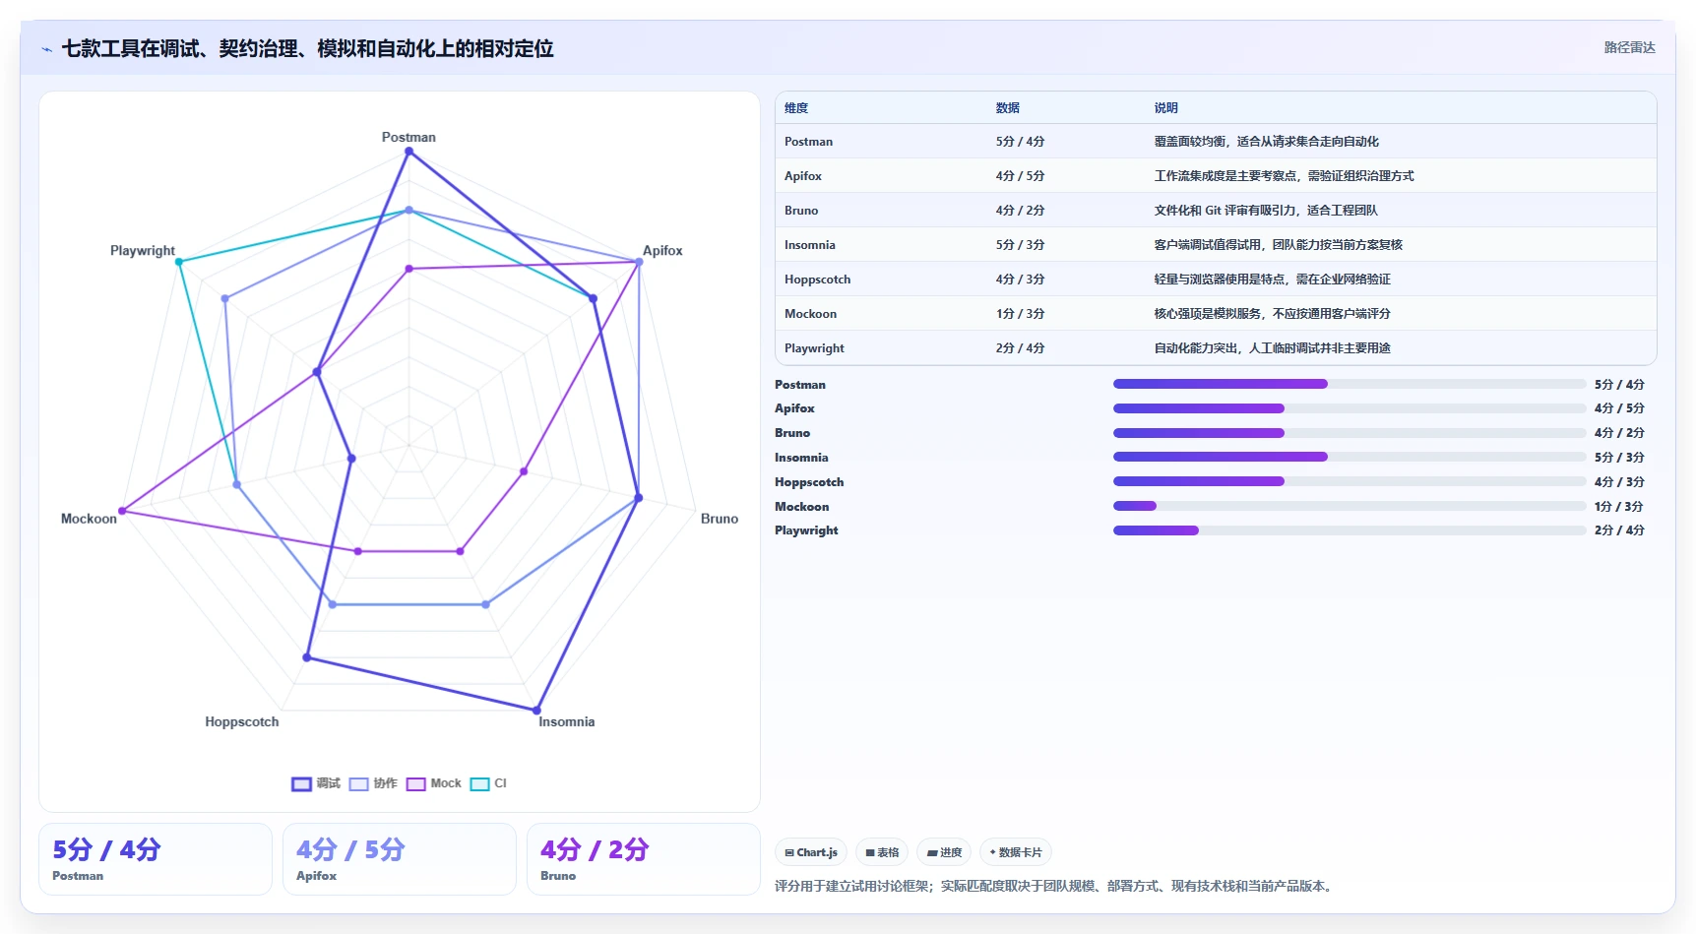The height and width of the screenshot is (934, 1696).
Task: Open the Bruno 4分 / 2分 summary card
Action: pos(644,859)
